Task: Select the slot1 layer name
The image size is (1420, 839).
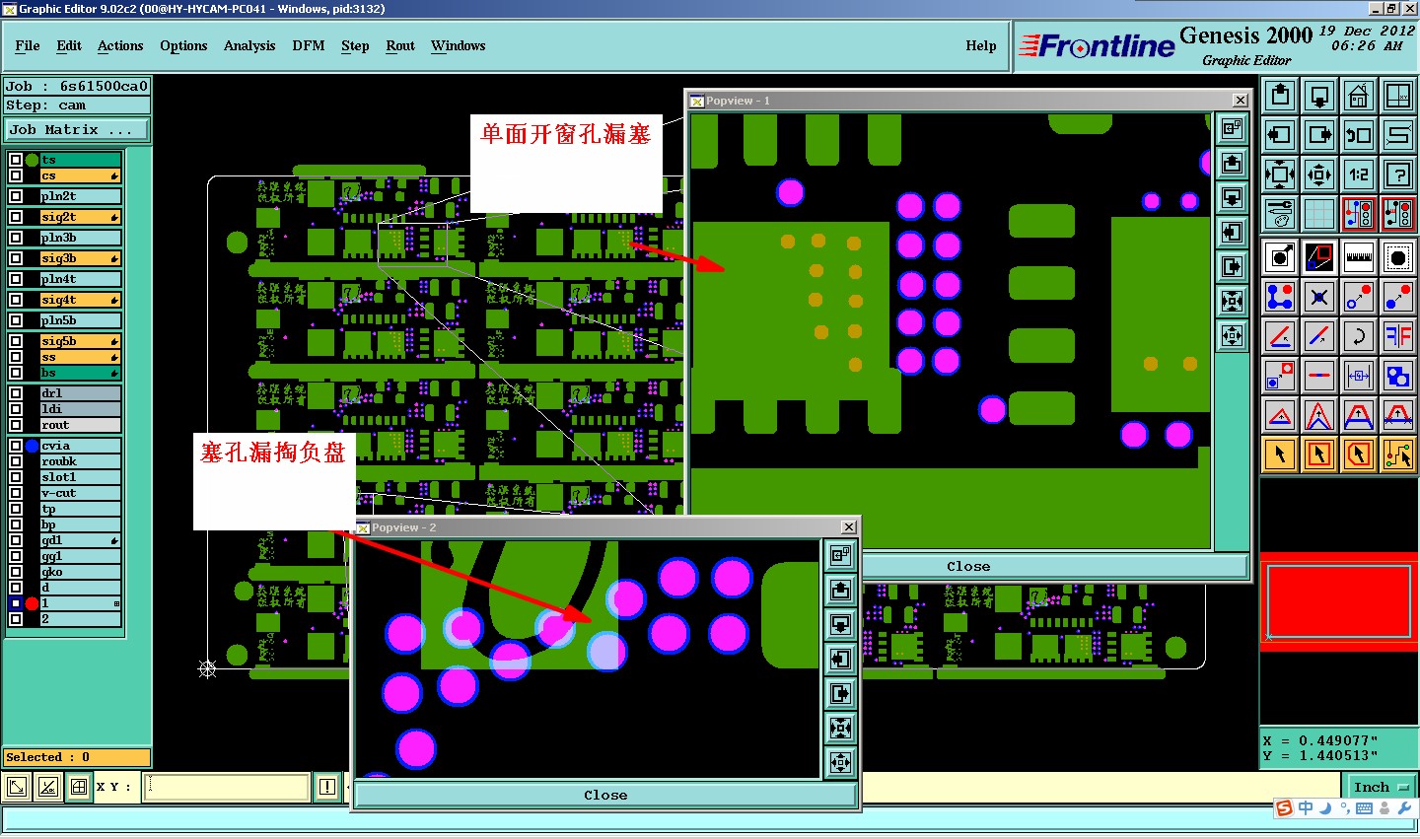Action: 81,477
